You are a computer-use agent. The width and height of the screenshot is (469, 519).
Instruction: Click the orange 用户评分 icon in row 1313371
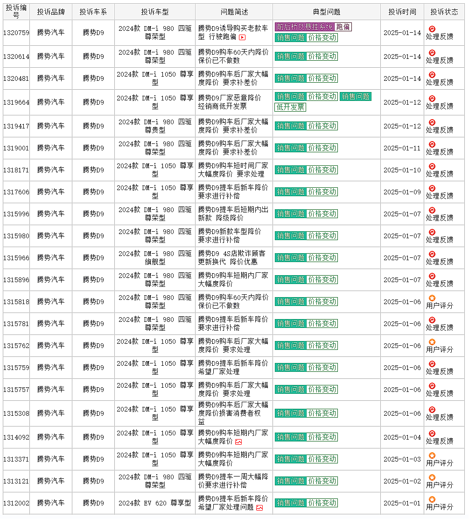click(x=432, y=455)
